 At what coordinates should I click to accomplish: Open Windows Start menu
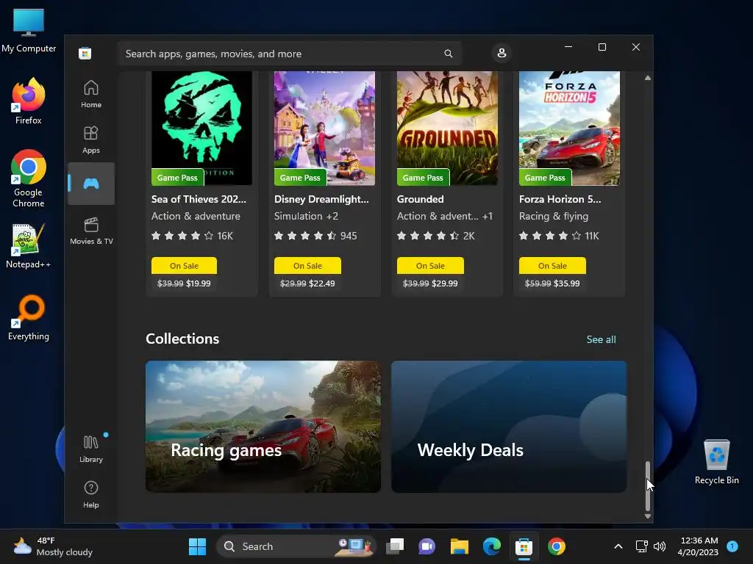197,546
